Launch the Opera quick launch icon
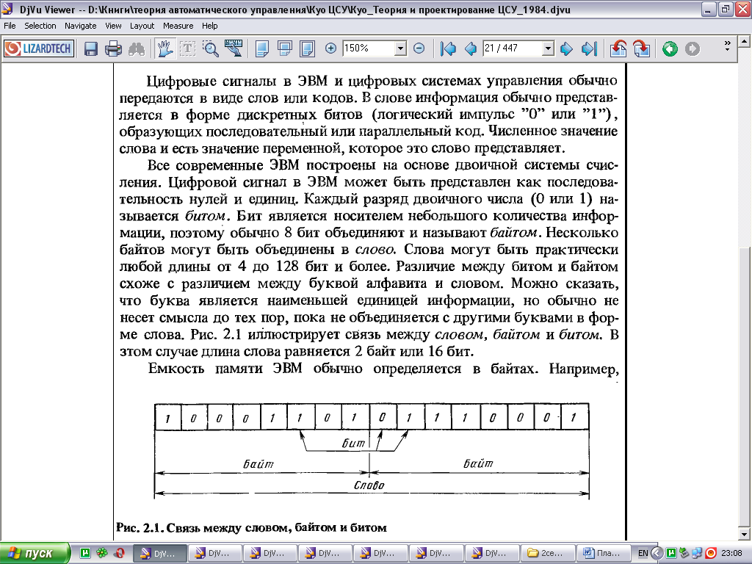 click(x=119, y=553)
